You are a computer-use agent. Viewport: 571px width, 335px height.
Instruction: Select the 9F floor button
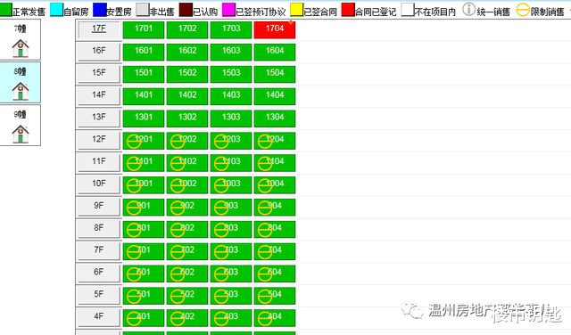pyautogui.click(x=99, y=207)
